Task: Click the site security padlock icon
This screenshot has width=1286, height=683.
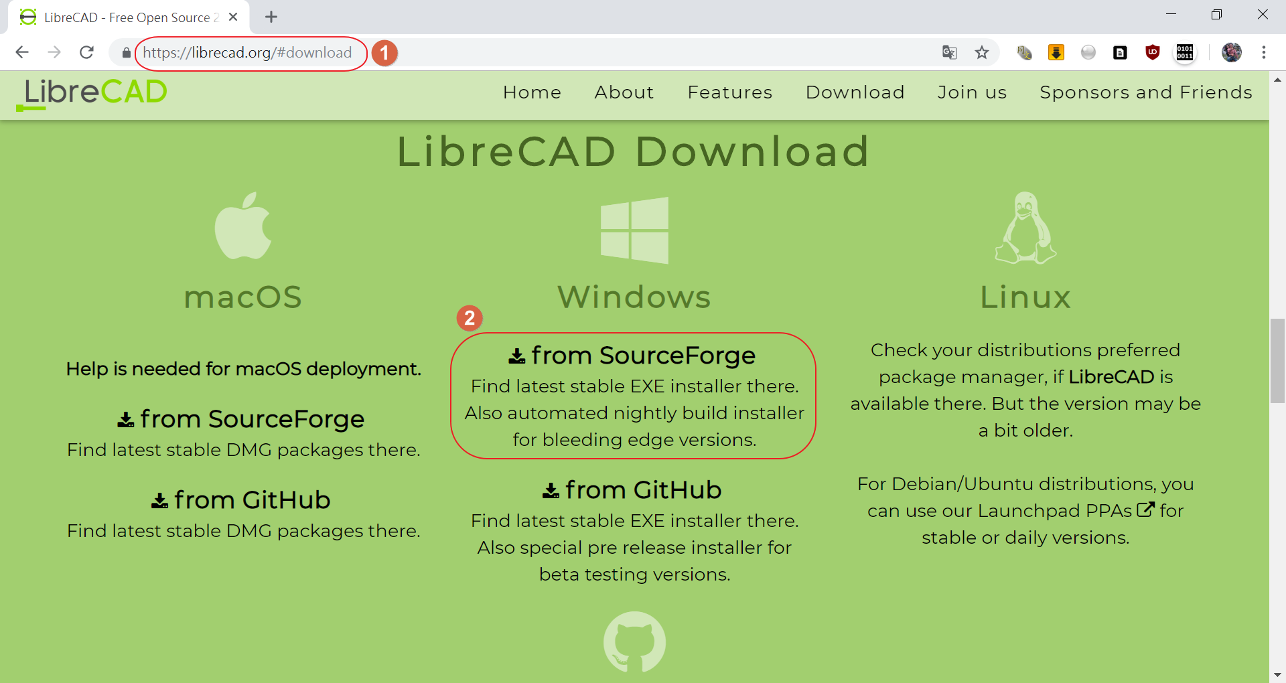Action: tap(126, 53)
